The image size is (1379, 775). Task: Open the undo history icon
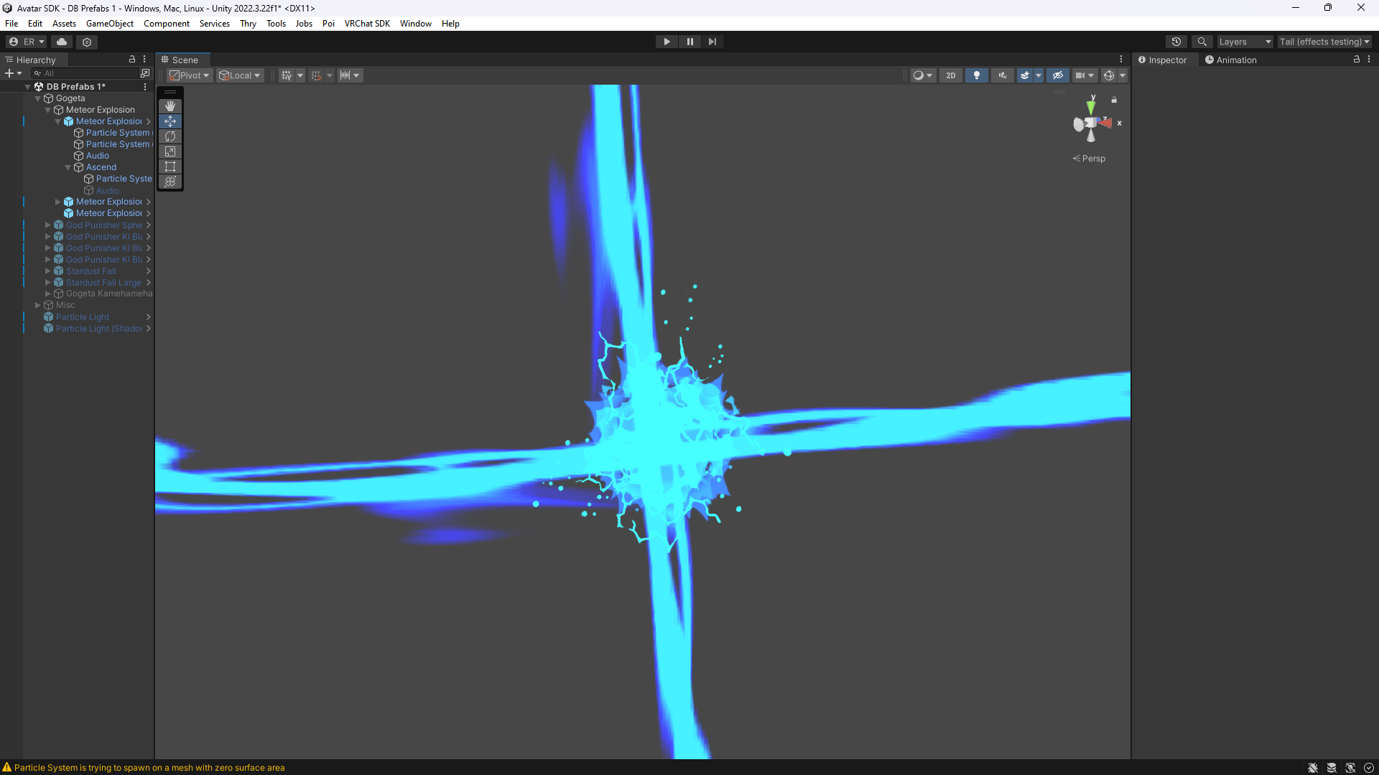click(1176, 42)
